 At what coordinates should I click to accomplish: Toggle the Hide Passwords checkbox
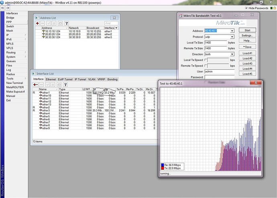[x=246, y=8]
